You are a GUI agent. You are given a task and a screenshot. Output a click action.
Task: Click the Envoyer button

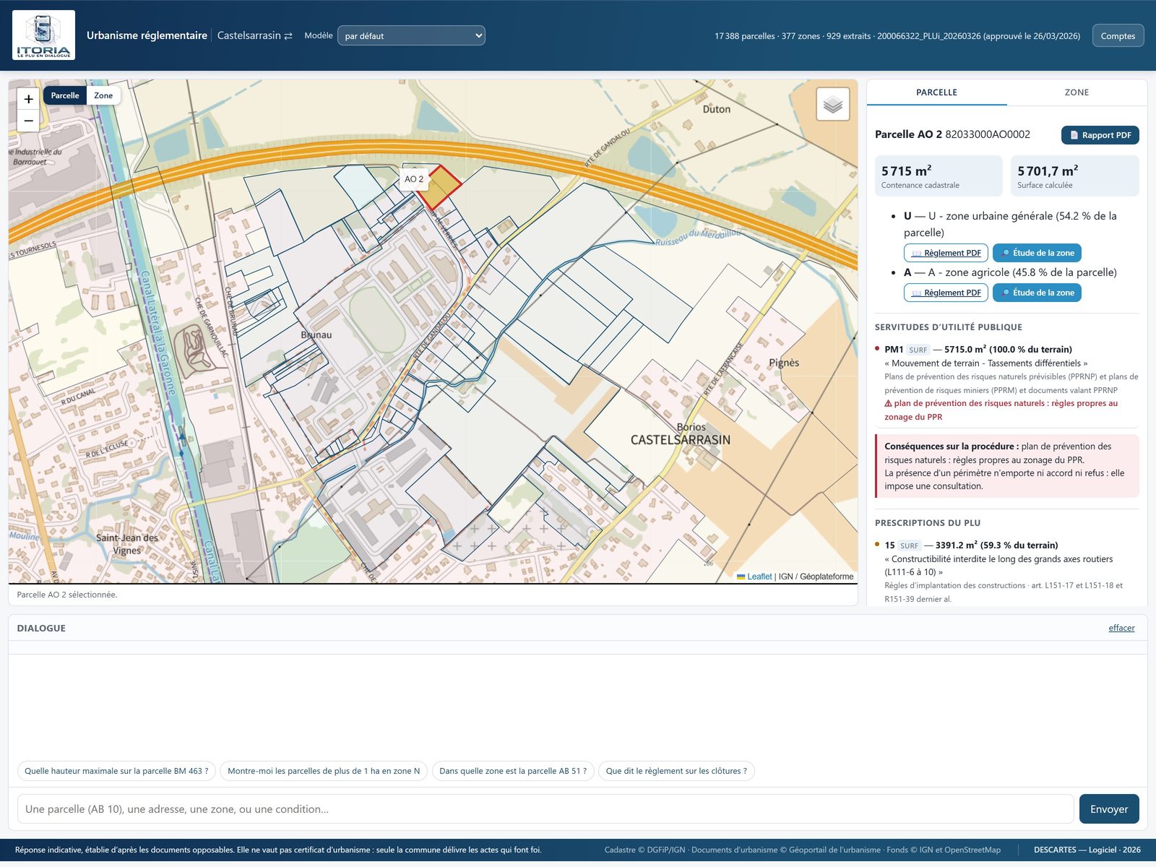point(1109,809)
